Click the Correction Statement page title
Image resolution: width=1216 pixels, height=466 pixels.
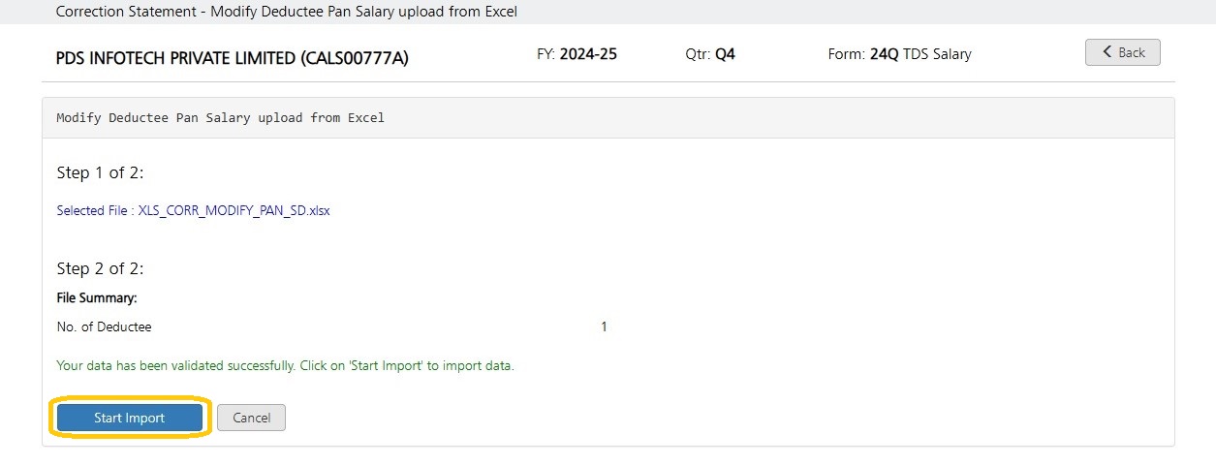(x=287, y=12)
